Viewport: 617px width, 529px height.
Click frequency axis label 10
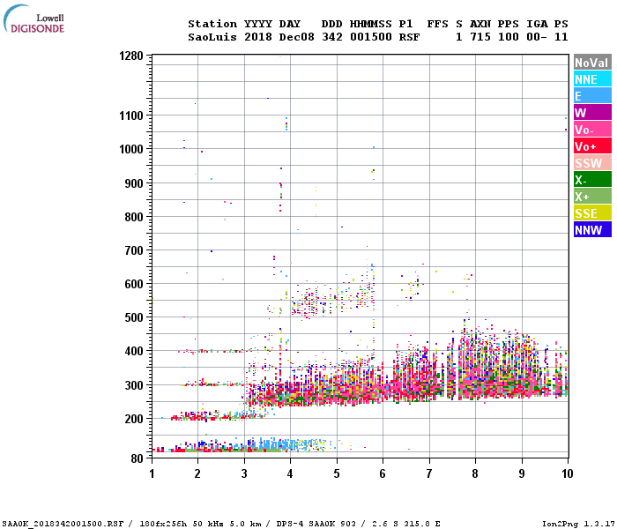pos(567,473)
